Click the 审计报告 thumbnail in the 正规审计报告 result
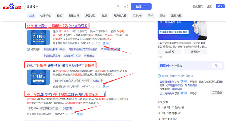The image size is (226, 121). click(x=38, y=77)
